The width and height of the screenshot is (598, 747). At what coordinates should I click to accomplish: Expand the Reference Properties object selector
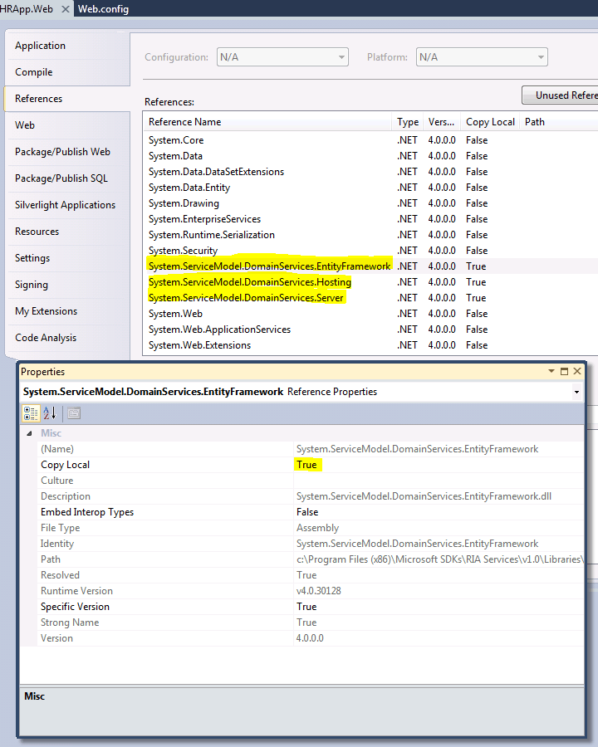point(577,392)
